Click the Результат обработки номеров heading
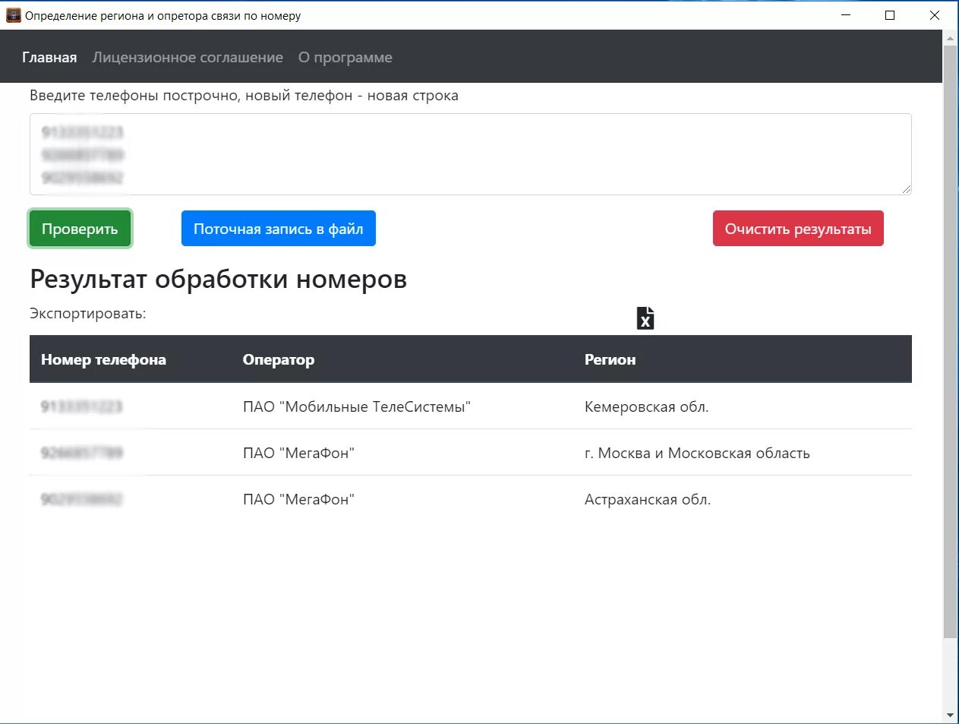The image size is (959, 724). coord(218,279)
